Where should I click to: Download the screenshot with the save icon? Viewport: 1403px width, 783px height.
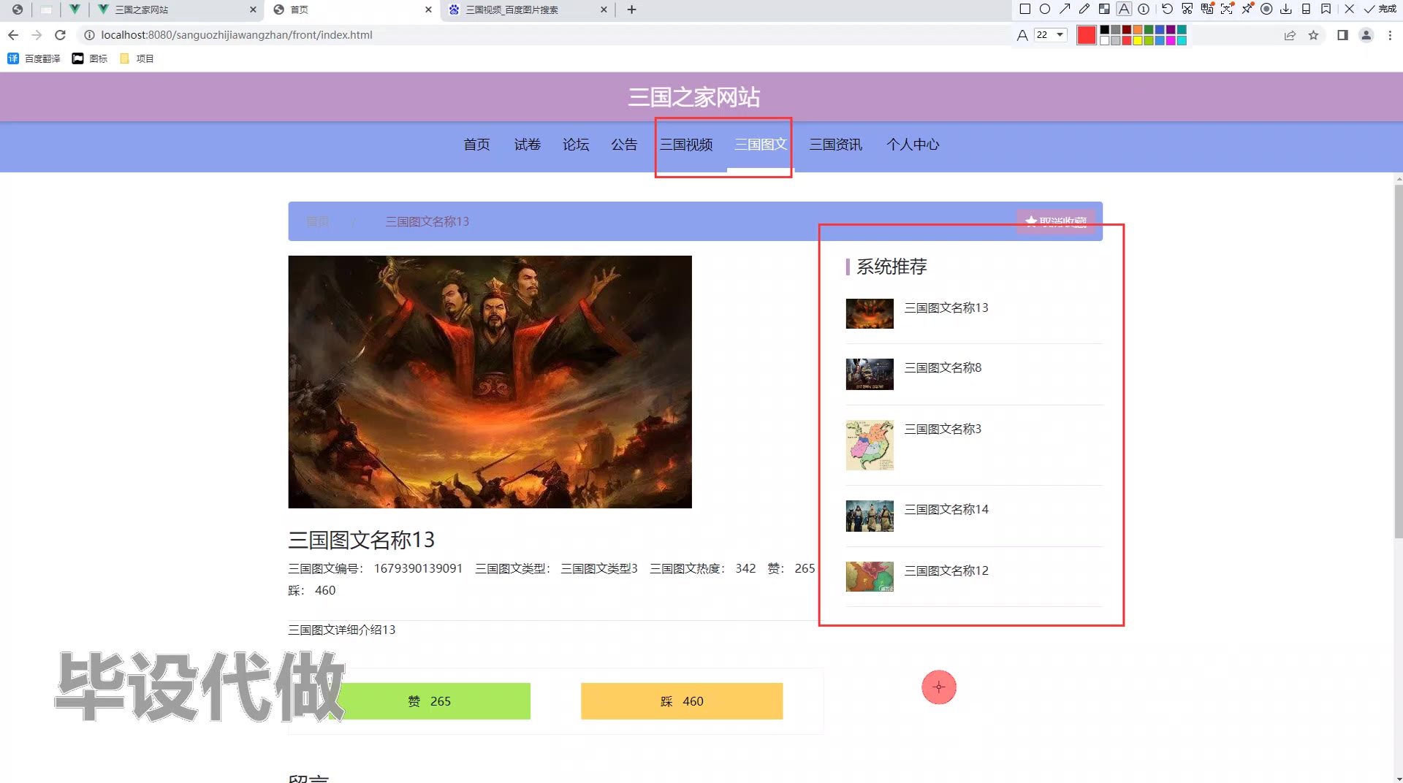coord(1286,9)
